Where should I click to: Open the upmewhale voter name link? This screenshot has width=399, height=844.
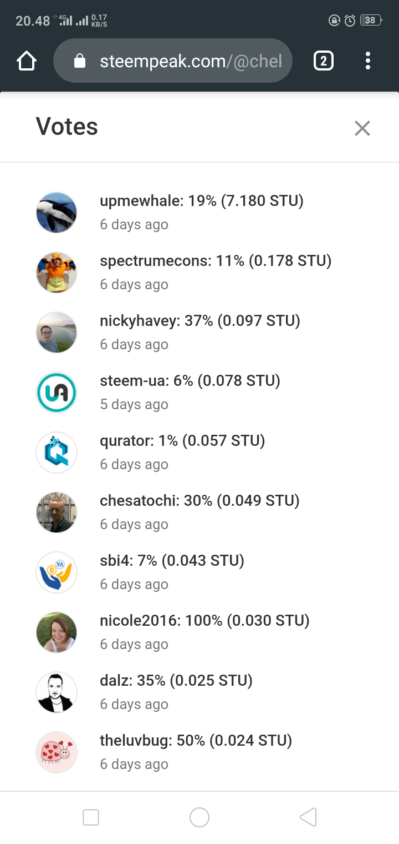(x=141, y=201)
